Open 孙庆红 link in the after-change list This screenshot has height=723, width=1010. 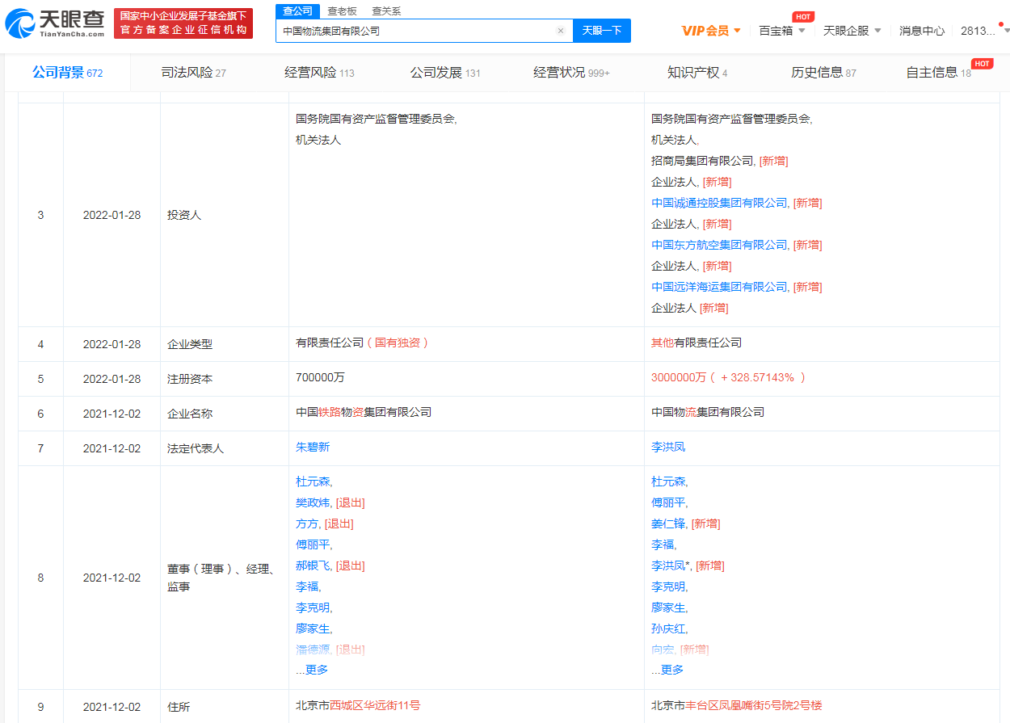(668, 628)
